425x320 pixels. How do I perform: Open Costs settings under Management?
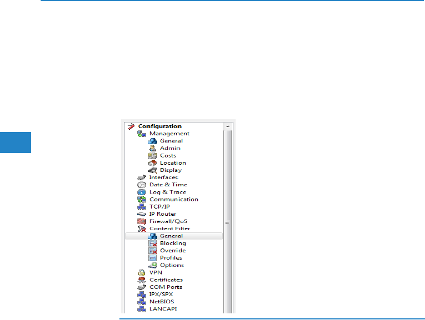(x=169, y=155)
